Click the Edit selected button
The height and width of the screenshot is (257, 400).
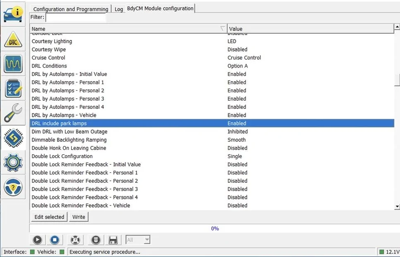click(49, 217)
